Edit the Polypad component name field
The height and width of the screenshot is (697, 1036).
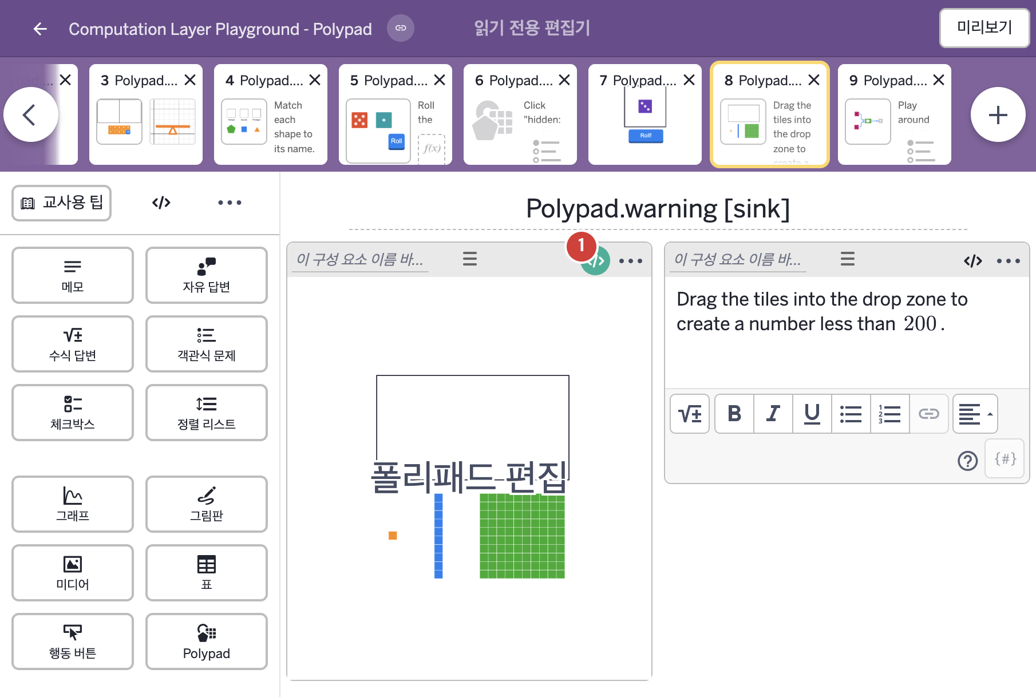360,260
